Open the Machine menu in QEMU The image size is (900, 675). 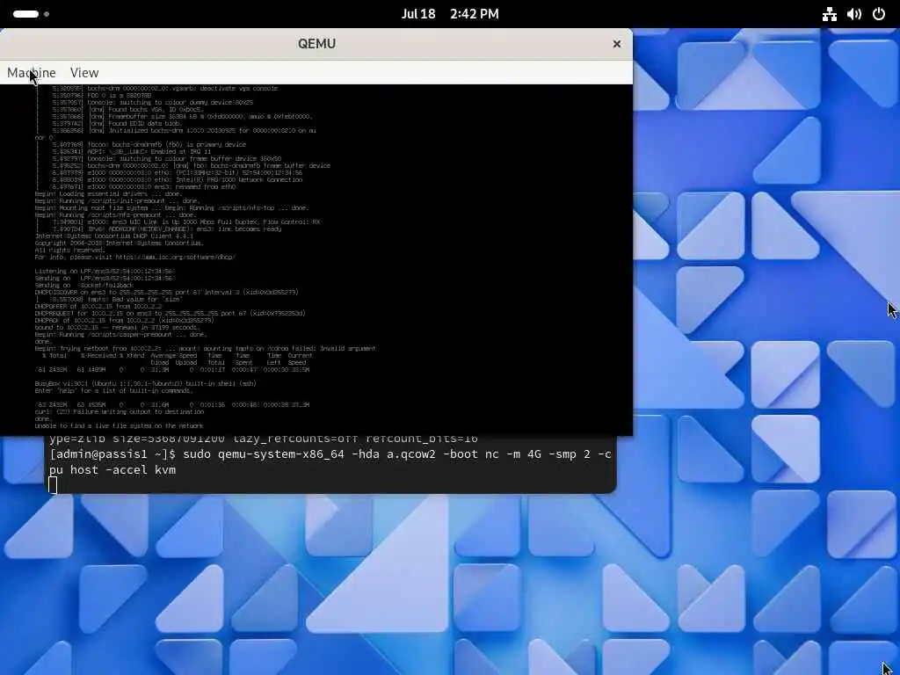tap(31, 73)
